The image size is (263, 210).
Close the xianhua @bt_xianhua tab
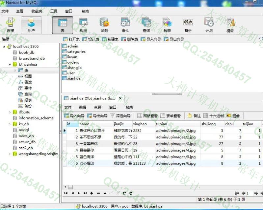pos(120,98)
